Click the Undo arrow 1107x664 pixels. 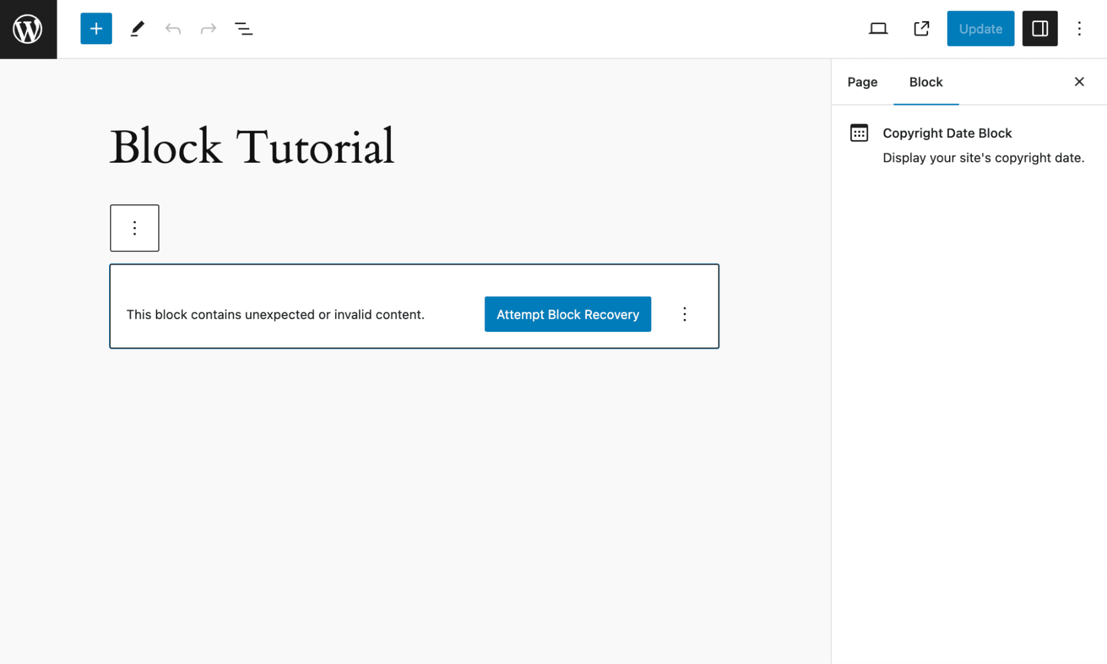pos(172,28)
